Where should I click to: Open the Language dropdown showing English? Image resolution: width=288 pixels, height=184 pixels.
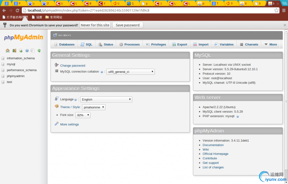pos(106,99)
